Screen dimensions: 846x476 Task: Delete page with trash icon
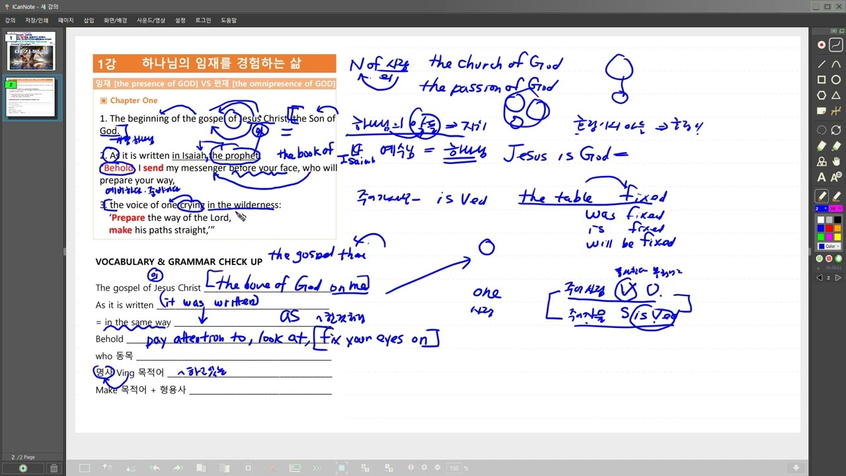(54, 468)
